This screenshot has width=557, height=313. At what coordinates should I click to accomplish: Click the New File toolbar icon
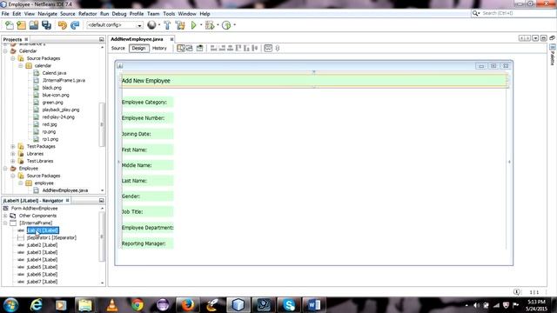[x=10, y=25]
